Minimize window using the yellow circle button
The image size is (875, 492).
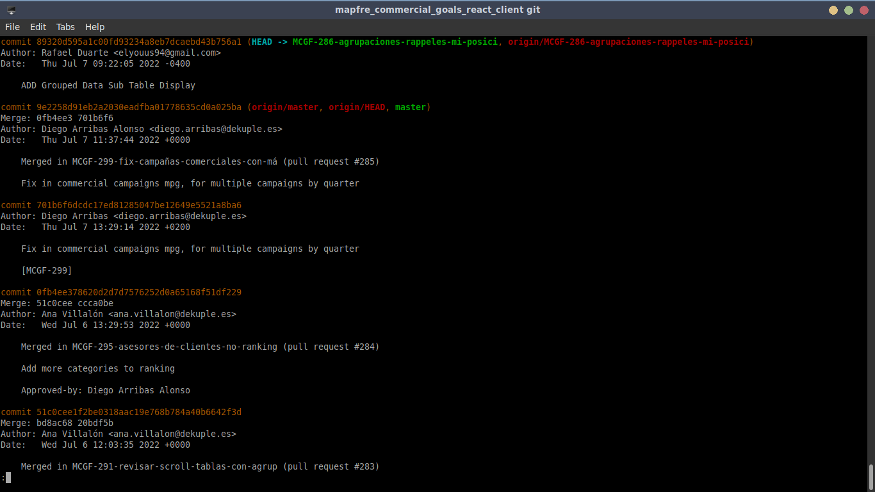coord(833,10)
